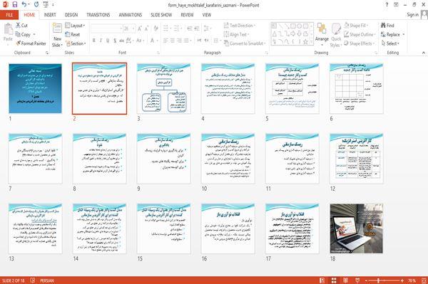Screen dimensions: 428x284
Task: Open the Align Text dropdown
Action: pyautogui.click(x=236, y=34)
